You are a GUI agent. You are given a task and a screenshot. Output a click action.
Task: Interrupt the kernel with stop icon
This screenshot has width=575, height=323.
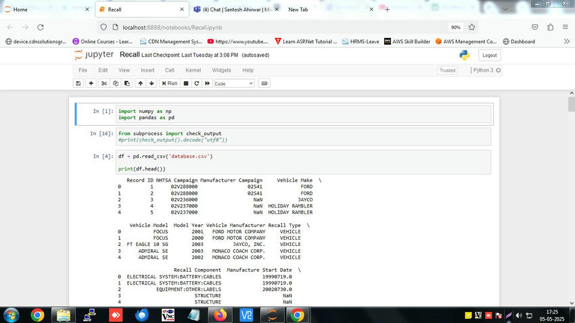pyautogui.click(x=186, y=84)
